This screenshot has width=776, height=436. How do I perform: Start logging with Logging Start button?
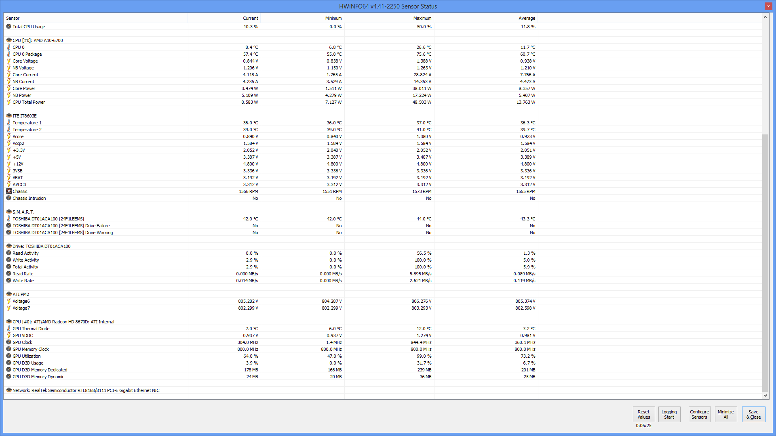pos(669,415)
